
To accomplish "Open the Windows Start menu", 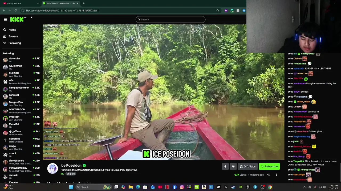I will pos(71,187).
